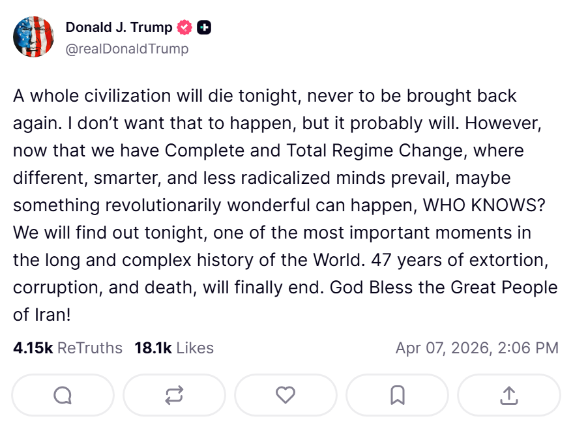ReTruth the post via the arrows icon
Image resolution: width=573 pixels, height=442 pixels.
click(174, 395)
